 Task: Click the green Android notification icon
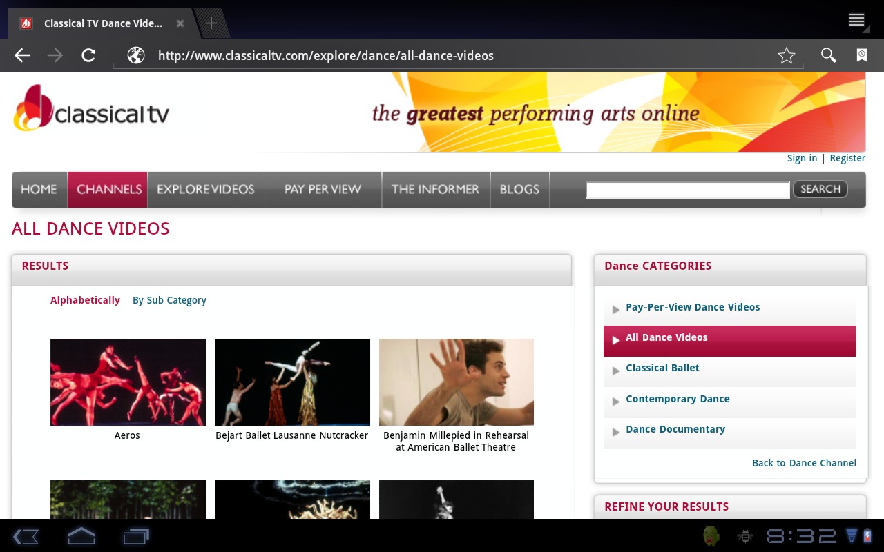pos(711,536)
